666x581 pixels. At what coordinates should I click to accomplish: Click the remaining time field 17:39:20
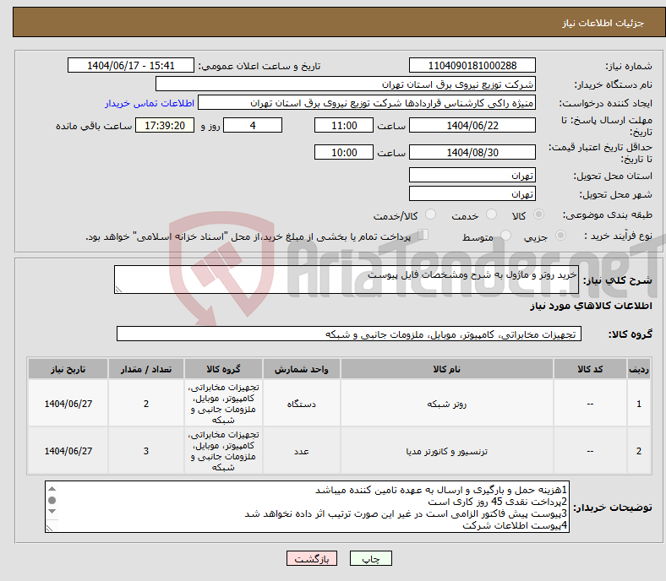coord(165,125)
